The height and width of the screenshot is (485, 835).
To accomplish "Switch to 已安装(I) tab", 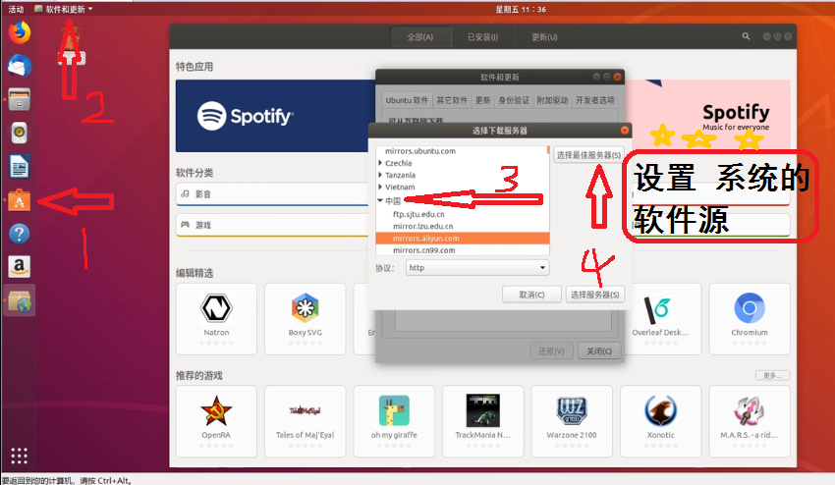I will pyautogui.click(x=482, y=36).
